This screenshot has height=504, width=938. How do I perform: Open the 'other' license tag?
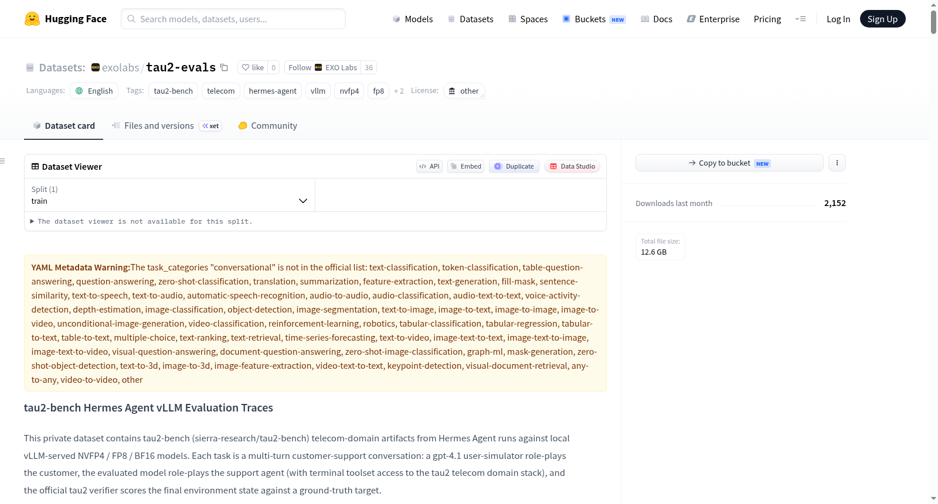(x=464, y=91)
